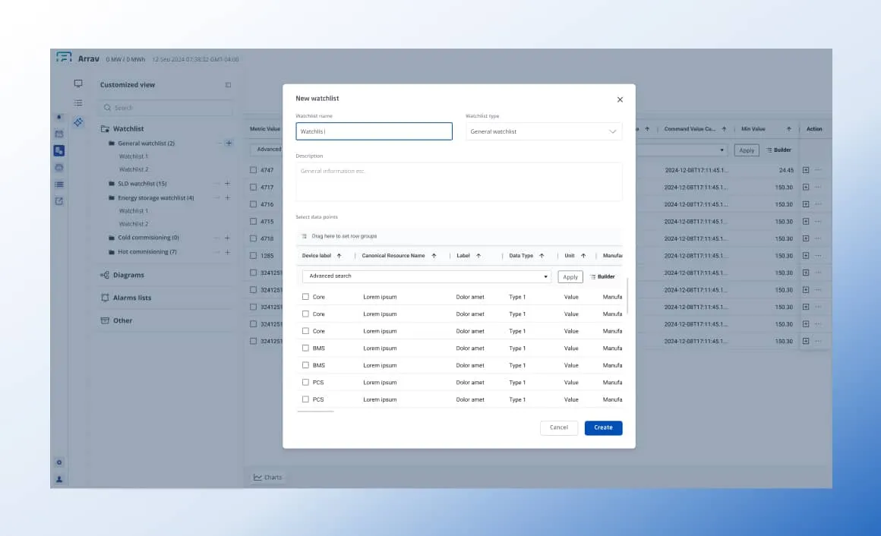Viewport: 881px width, 536px height.
Task: Click into the Description text area
Action: 459,182
